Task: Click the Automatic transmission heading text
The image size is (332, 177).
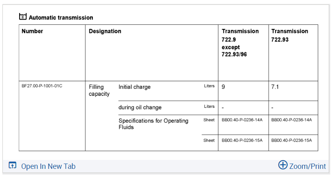Action: (x=61, y=17)
